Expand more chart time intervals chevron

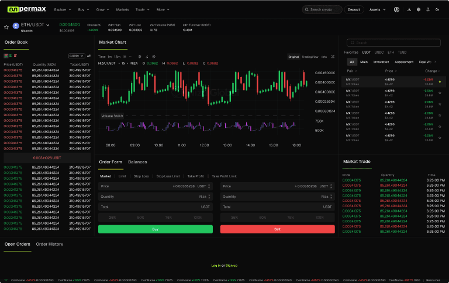click(x=130, y=57)
